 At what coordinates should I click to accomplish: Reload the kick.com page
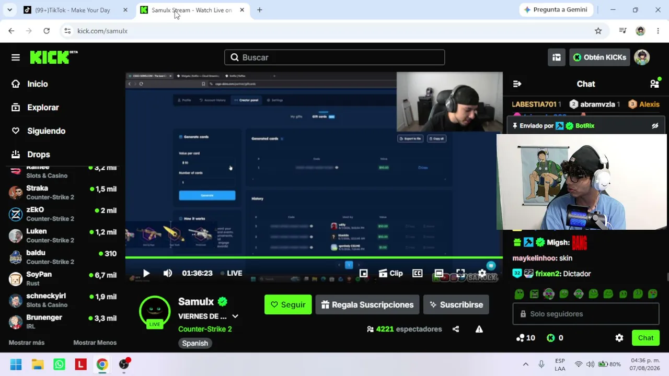(x=47, y=31)
